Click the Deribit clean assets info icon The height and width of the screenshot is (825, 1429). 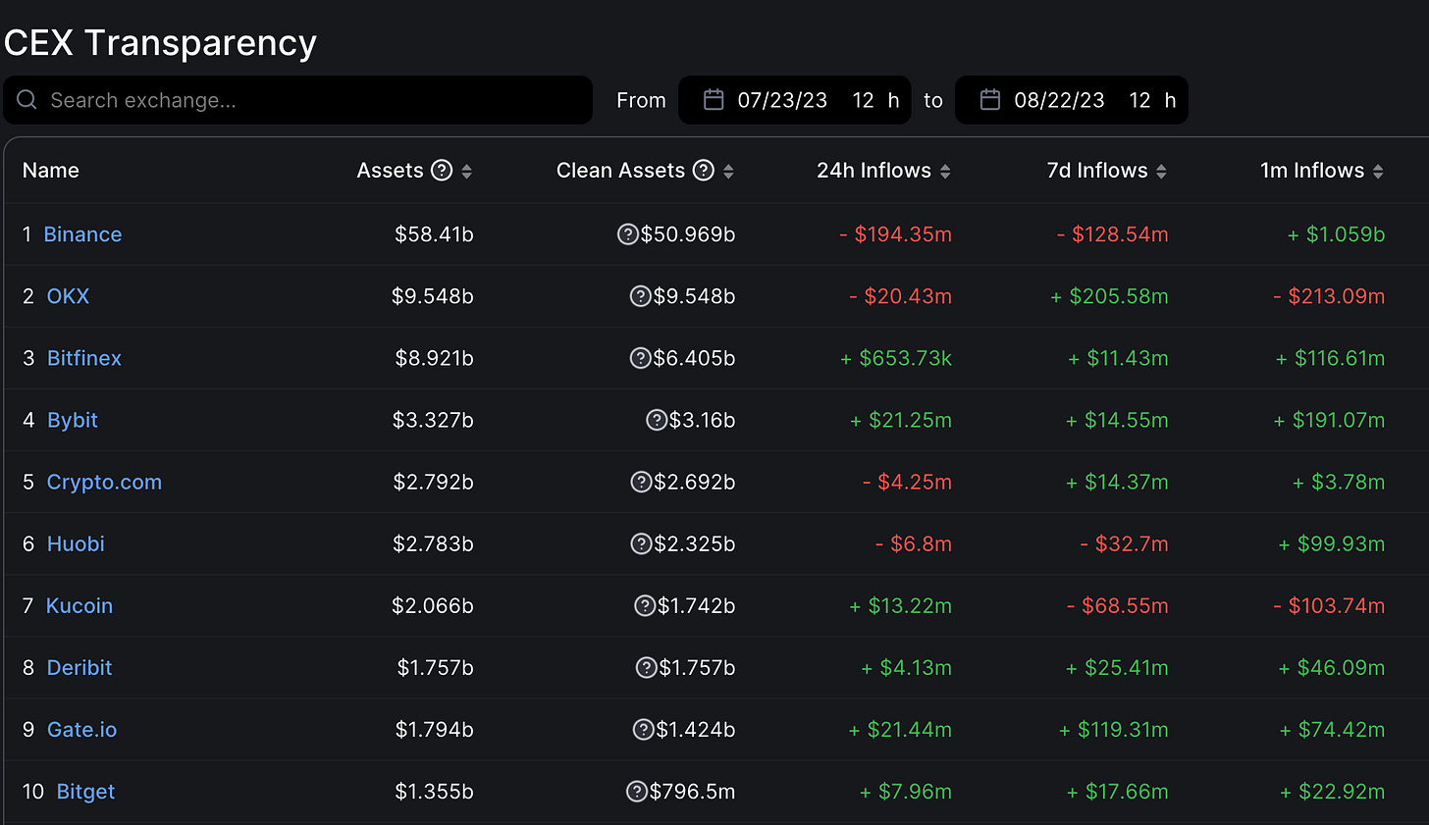[647, 667]
